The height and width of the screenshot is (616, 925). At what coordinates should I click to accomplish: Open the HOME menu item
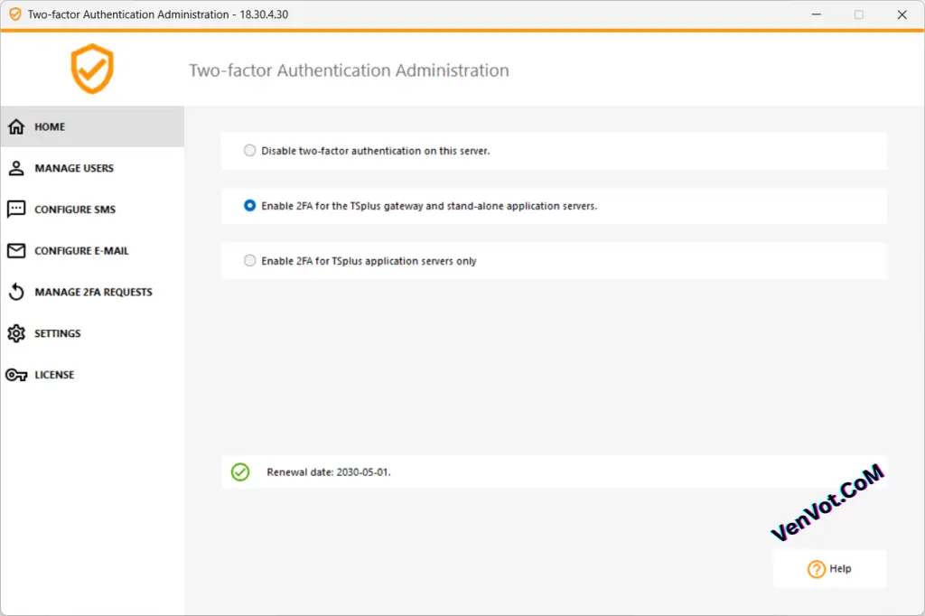[92, 126]
